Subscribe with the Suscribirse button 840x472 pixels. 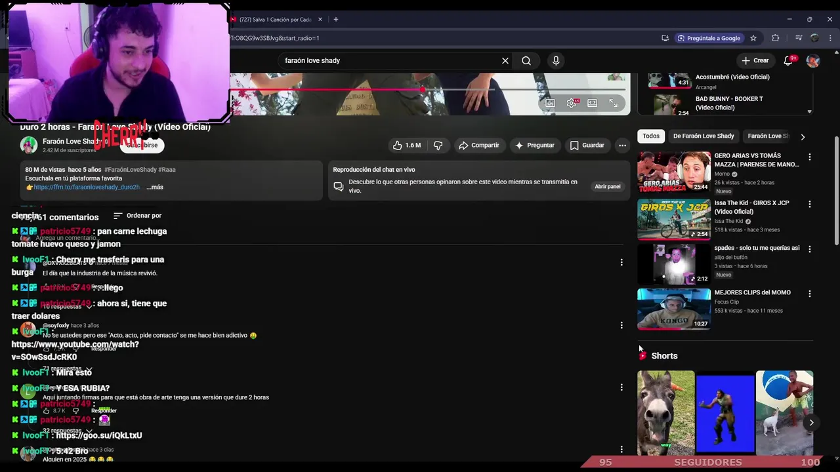pos(142,145)
